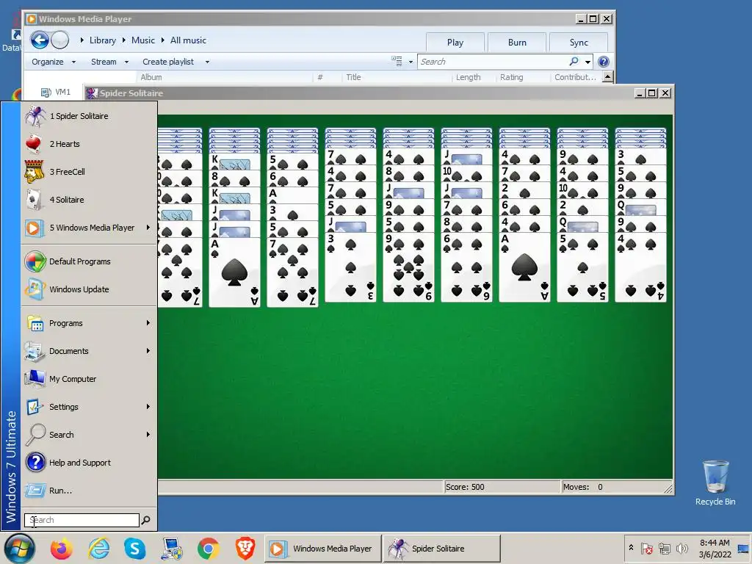Viewport: 752px width, 564px height.
Task: Switch to the Sync tab in Media Player
Action: click(579, 42)
